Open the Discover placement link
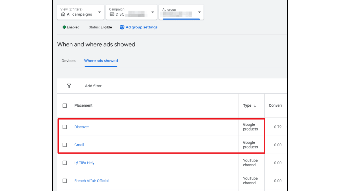Screen dimensions: 340x191 coord(82,127)
